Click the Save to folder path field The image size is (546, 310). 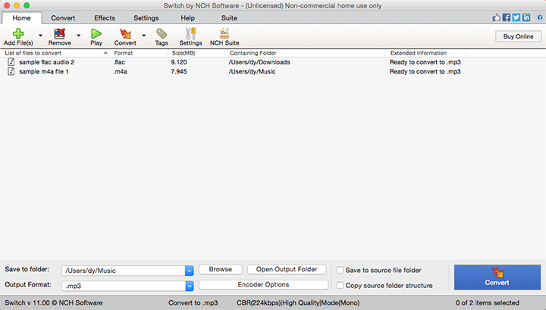(124, 271)
